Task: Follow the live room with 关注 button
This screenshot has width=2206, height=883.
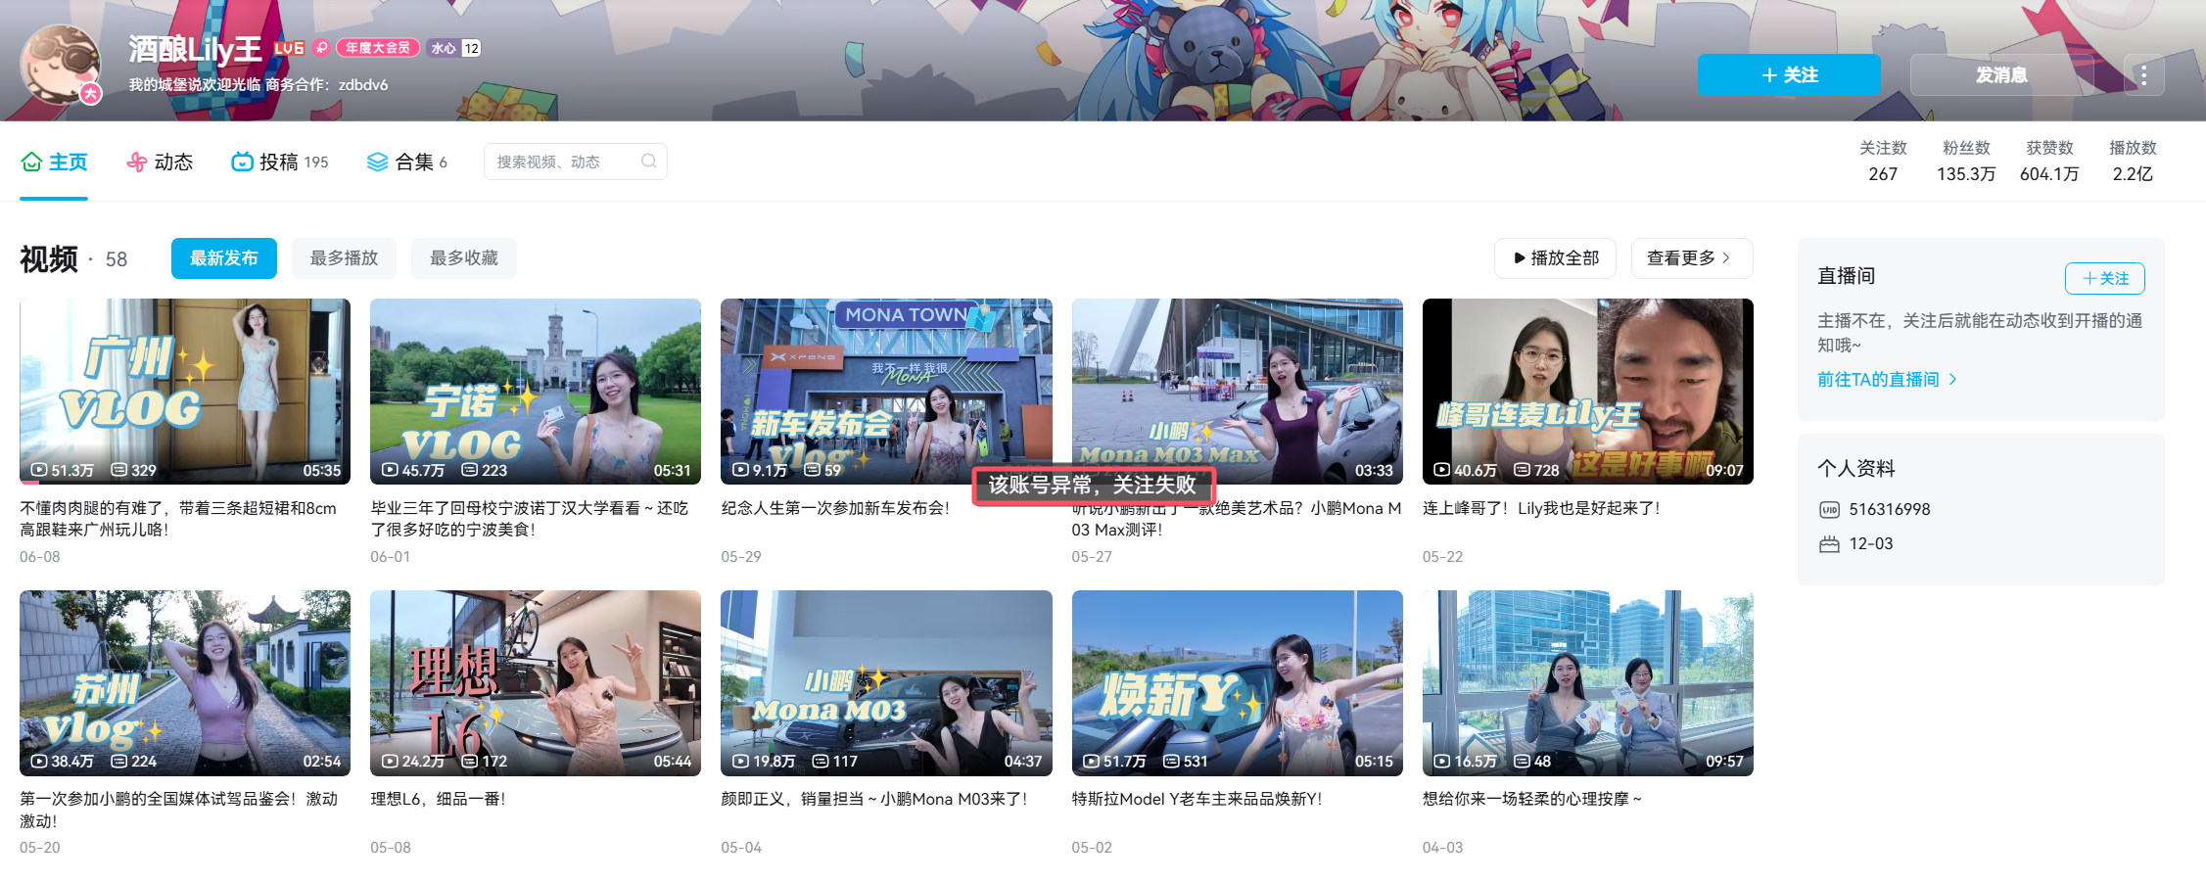Action: pyautogui.click(x=2104, y=279)
